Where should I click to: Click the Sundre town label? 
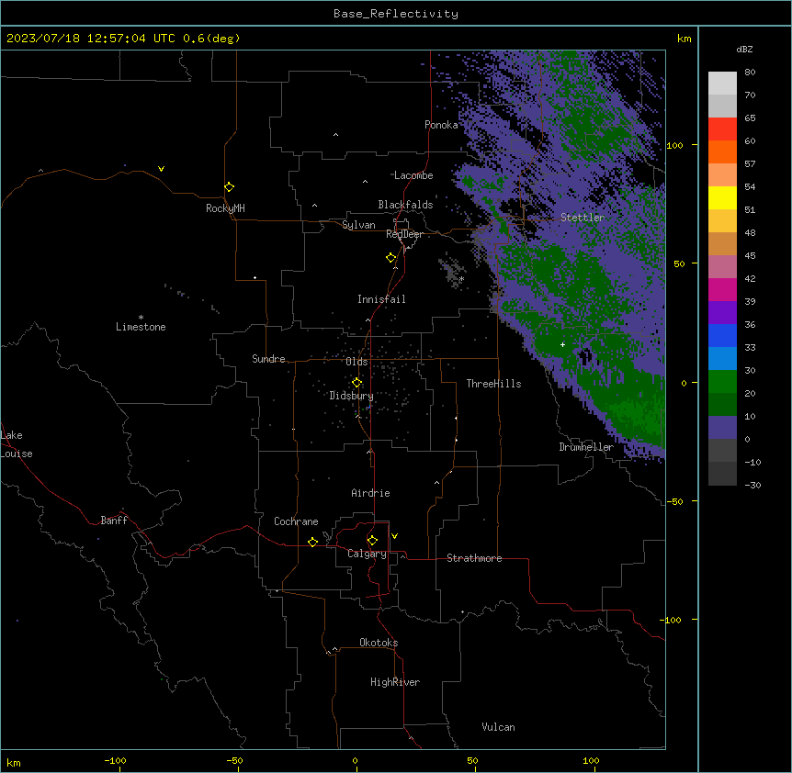pyautogui.click(x=268, y=359)
